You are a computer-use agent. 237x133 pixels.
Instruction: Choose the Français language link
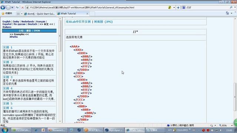click(x=41, y=21)
